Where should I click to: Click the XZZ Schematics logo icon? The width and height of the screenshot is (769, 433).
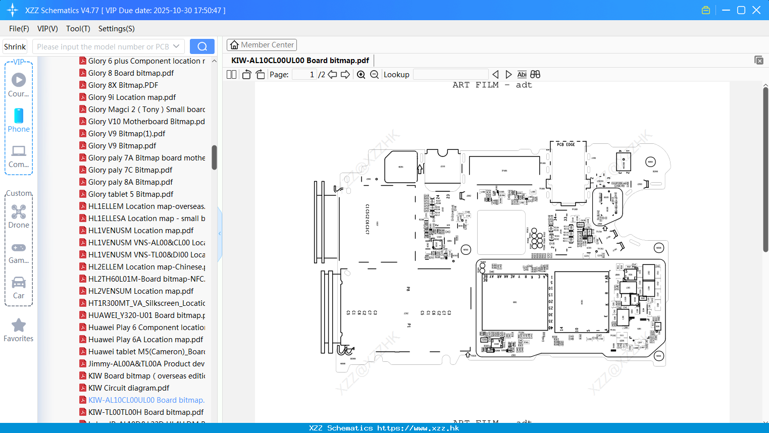(x=13, y=10)
